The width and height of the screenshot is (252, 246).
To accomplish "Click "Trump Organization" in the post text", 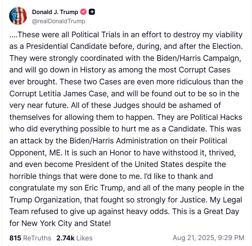I will point(45,200).
